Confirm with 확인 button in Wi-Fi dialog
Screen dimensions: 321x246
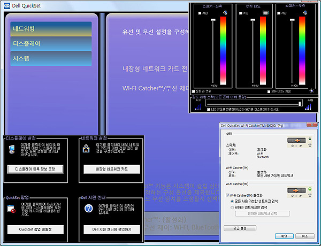284,236
